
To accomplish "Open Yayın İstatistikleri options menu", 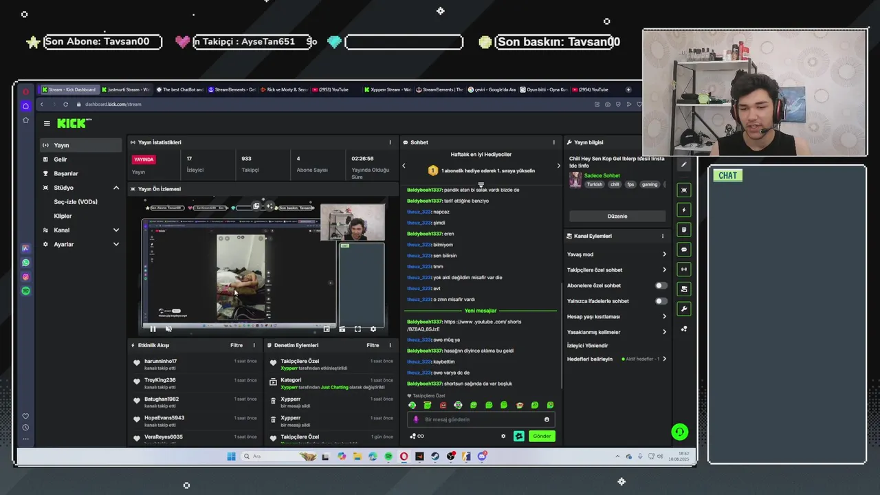I will [390, 142].
